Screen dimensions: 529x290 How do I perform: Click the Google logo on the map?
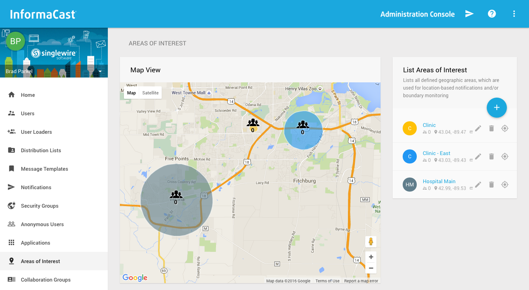135,278
